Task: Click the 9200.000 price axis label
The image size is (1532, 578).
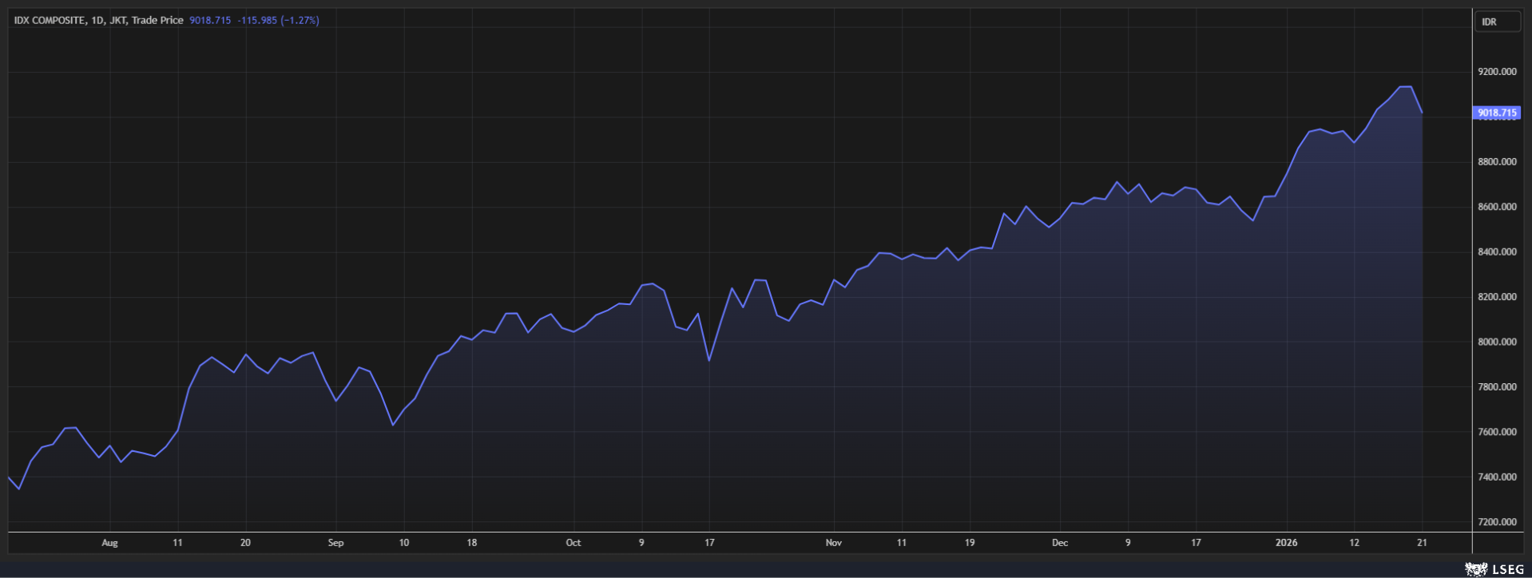Action: pos(1496,72)
